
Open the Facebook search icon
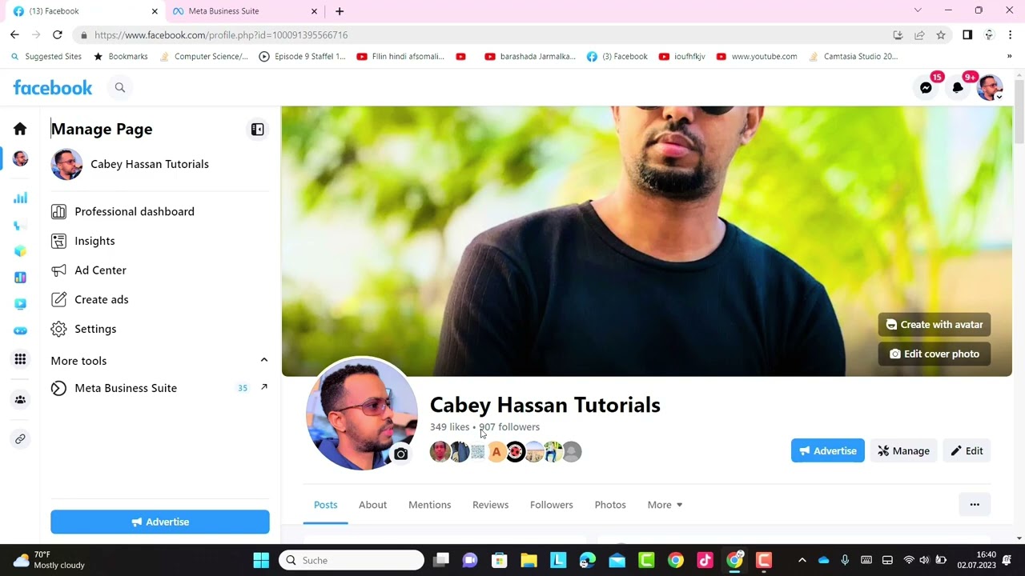pyautogui.click(x=120, y=88)
